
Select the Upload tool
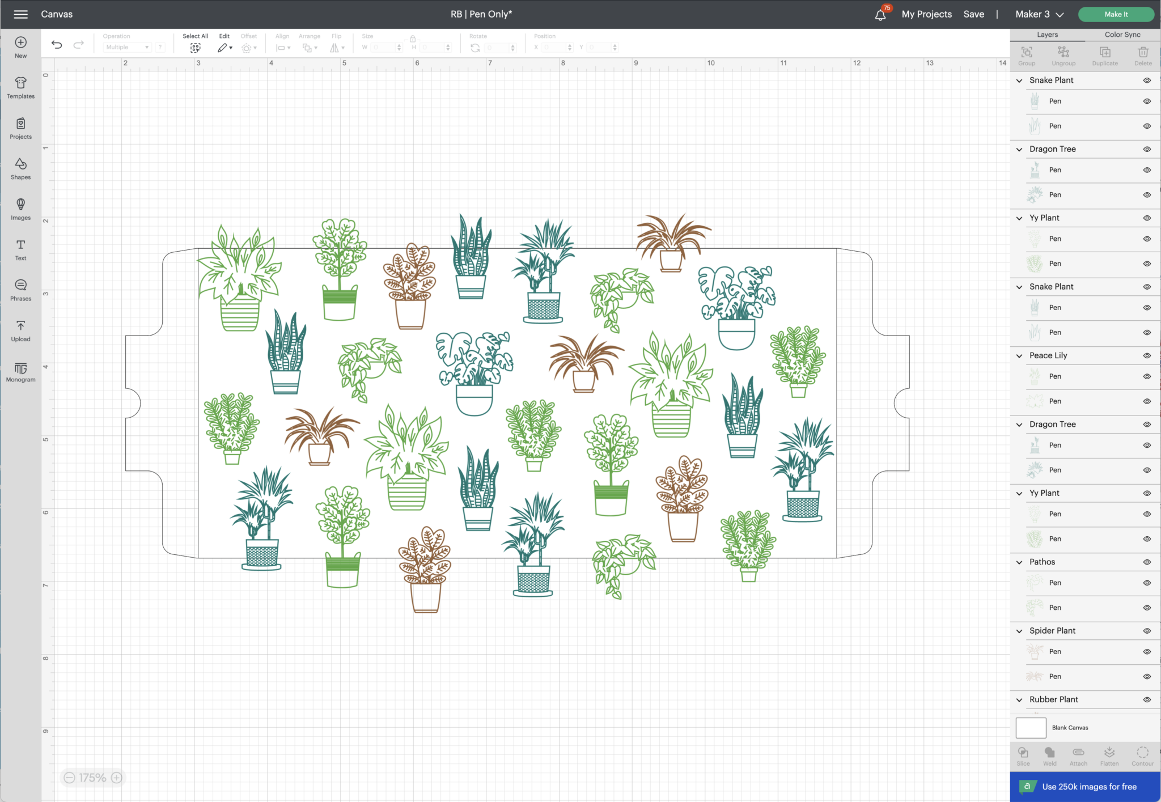tap(20, 330)
